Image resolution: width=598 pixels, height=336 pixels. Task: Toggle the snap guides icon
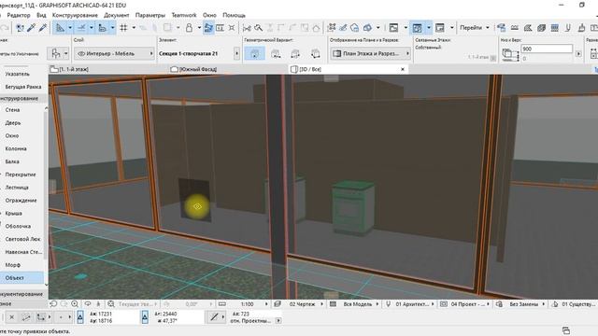(81, 28)
